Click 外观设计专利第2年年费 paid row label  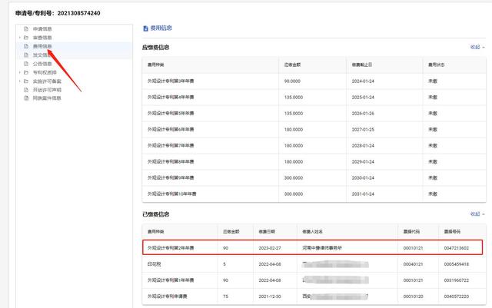[x=171, y=248]
